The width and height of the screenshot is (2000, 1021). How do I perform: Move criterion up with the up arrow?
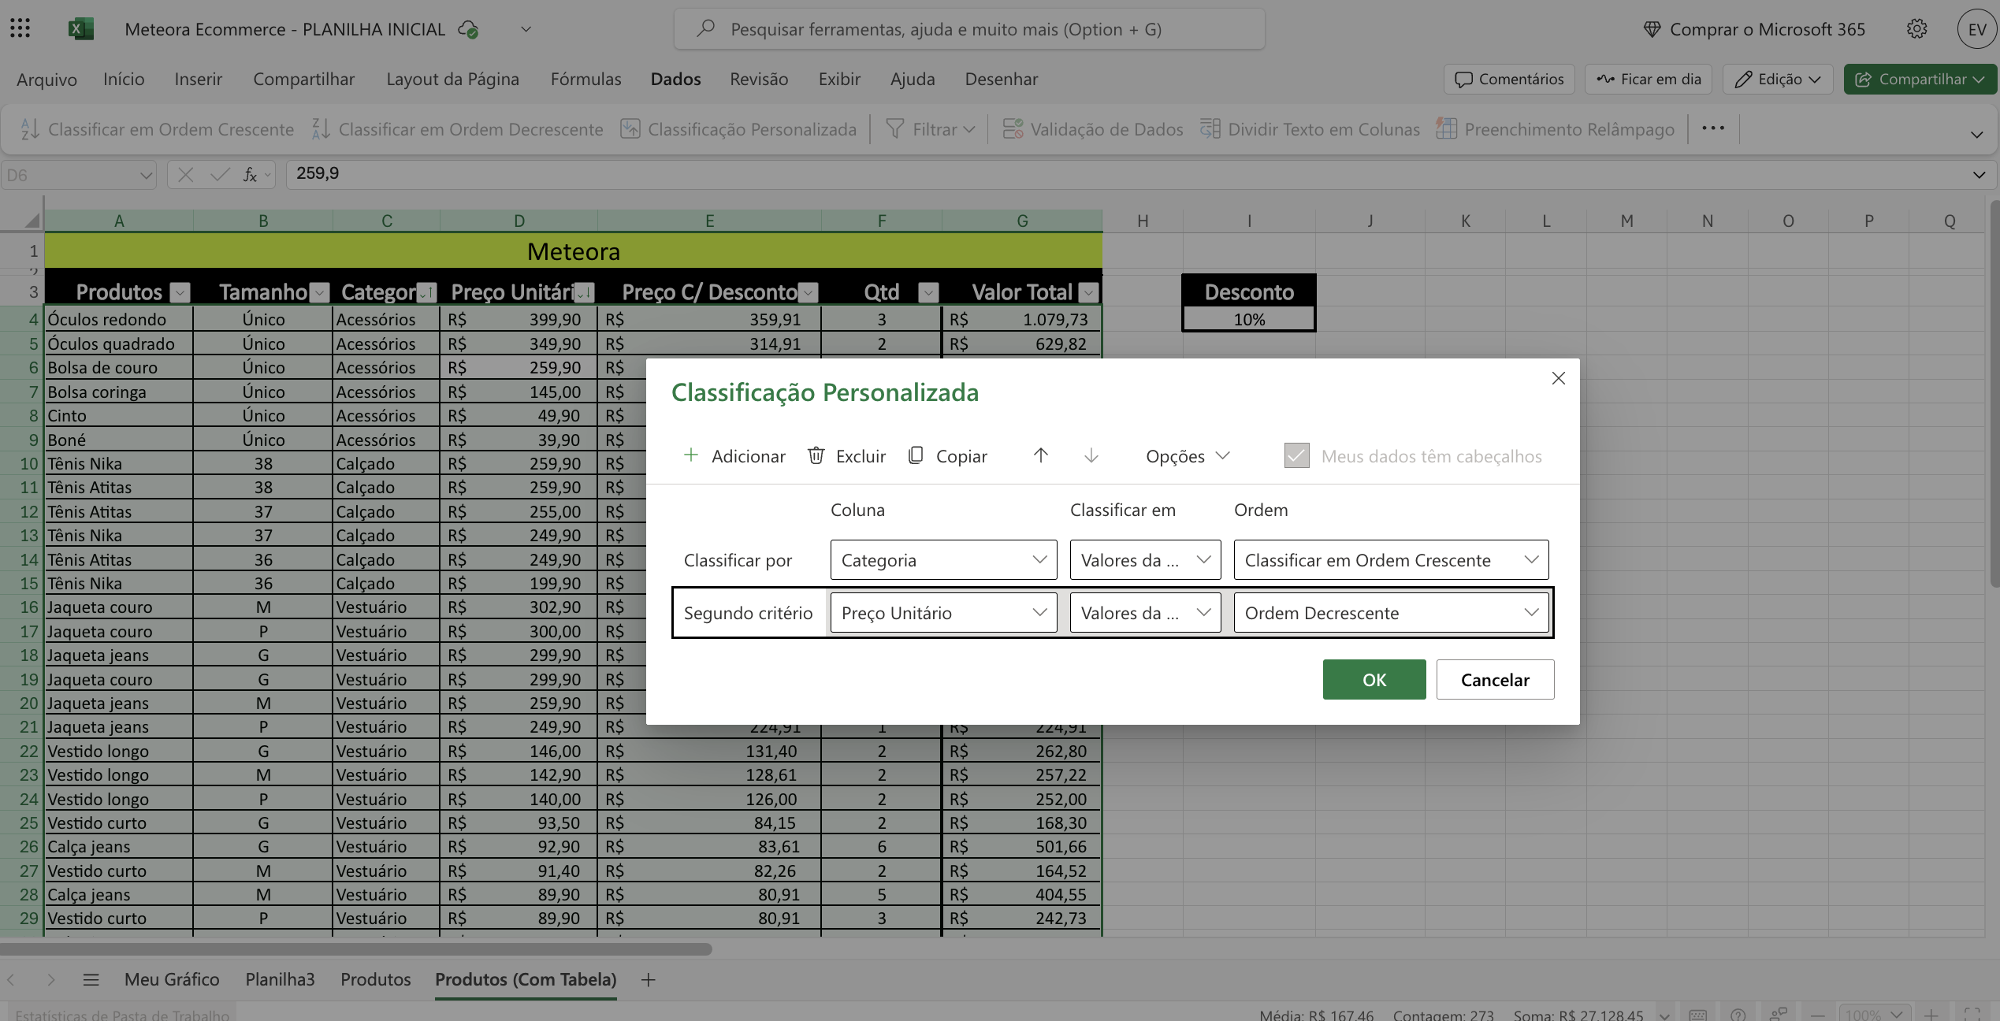click(1040, 455)
